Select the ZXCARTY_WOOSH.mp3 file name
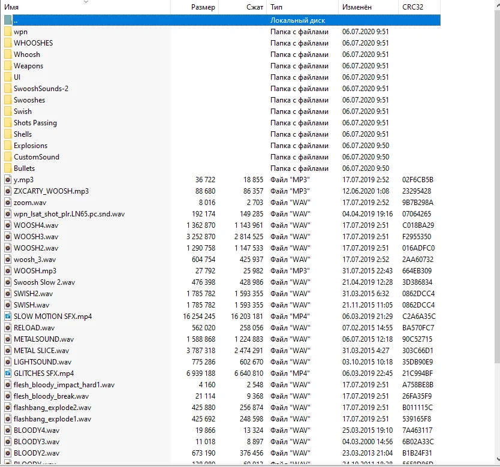This screenshot has height=467, width=500. pyautogui.click(x=51, y=191)
